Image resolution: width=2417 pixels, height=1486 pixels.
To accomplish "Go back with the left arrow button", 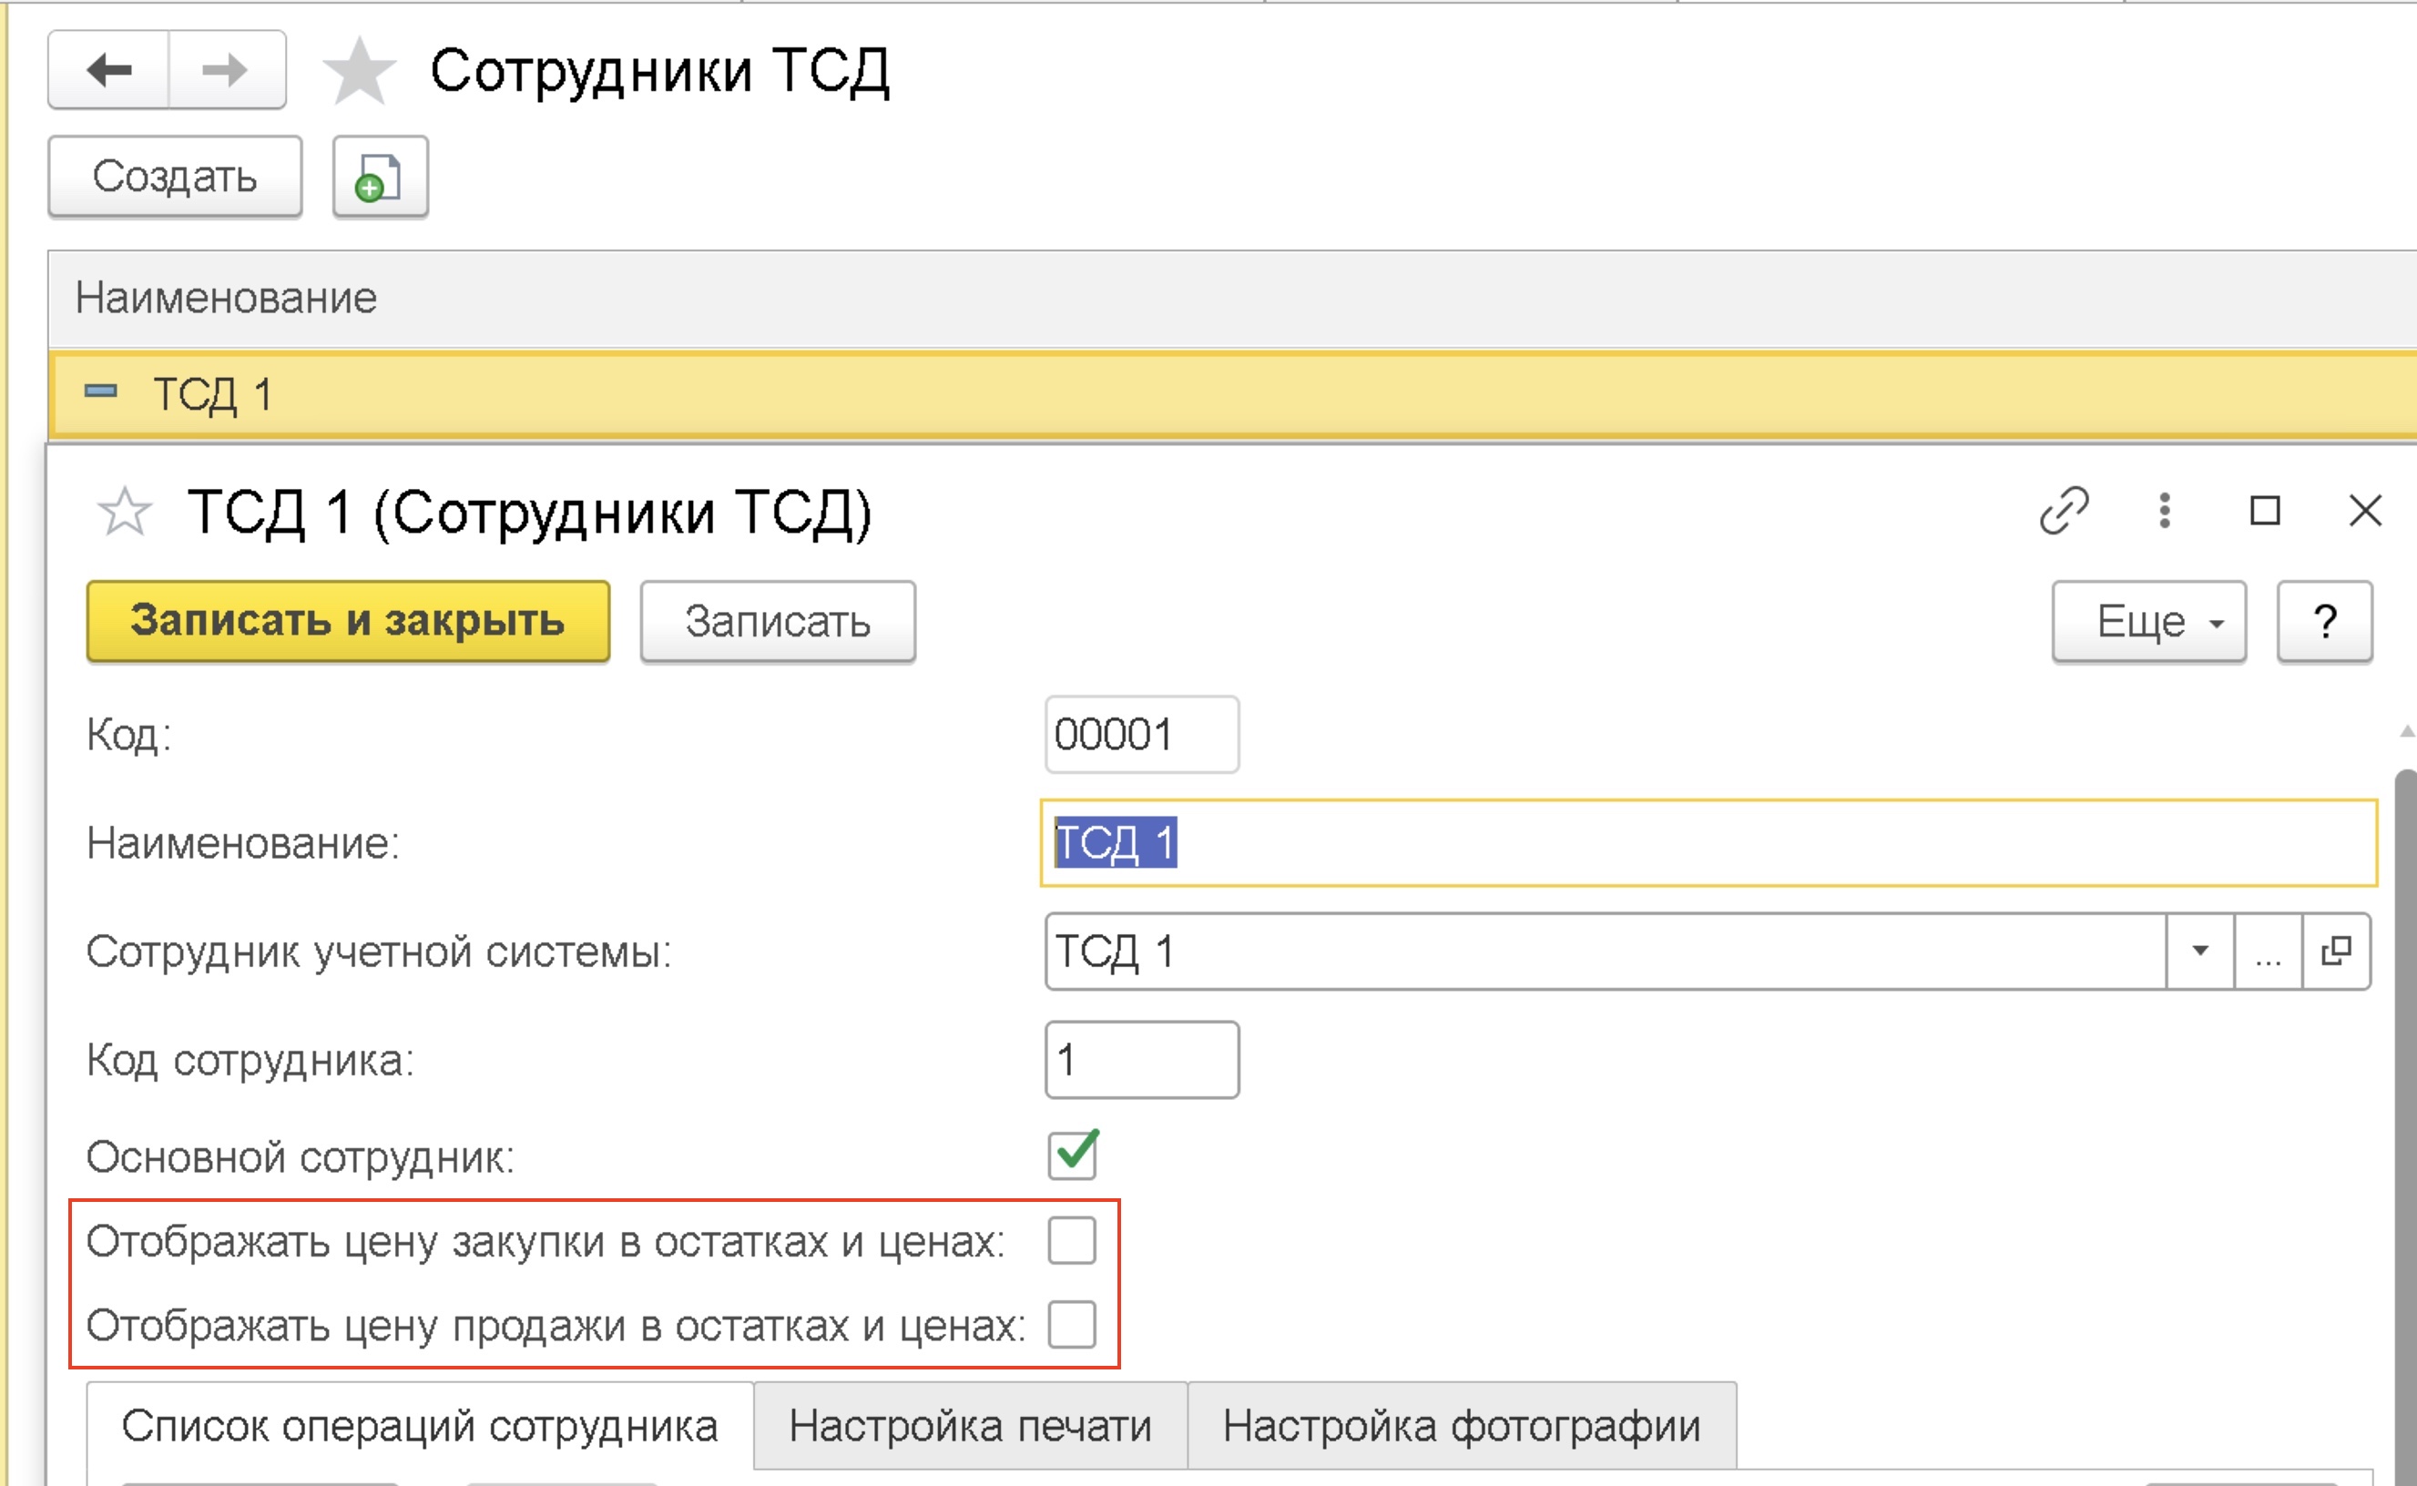I will tap(109, 70).
